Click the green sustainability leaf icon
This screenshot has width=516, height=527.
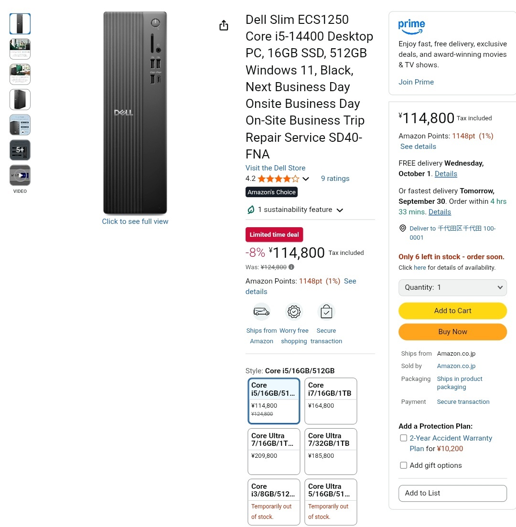(250, 210)
